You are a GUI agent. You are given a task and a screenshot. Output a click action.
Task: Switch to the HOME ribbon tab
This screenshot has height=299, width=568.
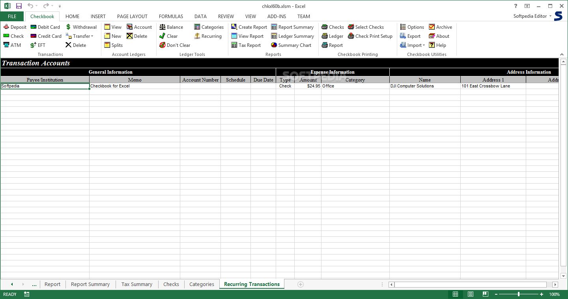pos(73,17)
